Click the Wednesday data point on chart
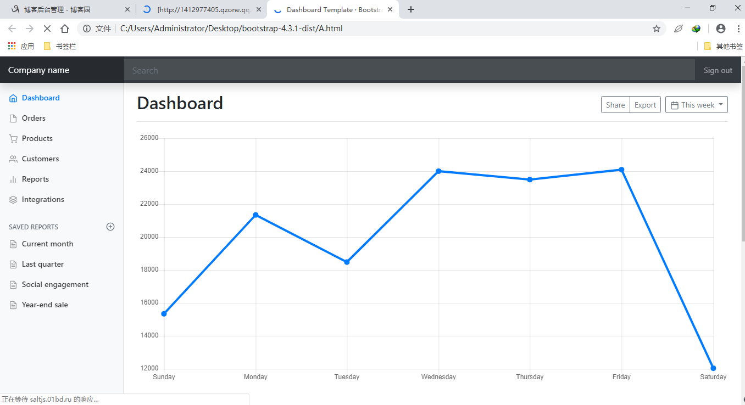The height and width of the screenshot is (405, 745). click(x=438, y=171)
